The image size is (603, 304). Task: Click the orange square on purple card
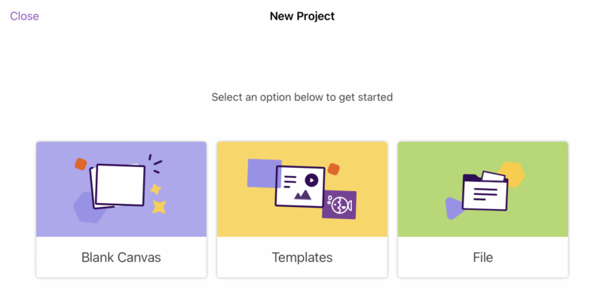pos(81,163)
